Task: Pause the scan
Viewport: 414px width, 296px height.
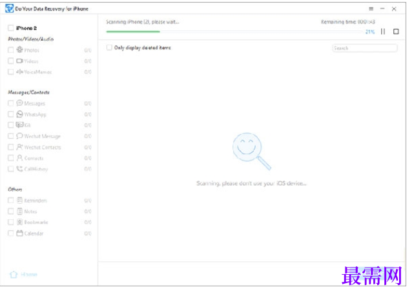Action: pos(383,32)
